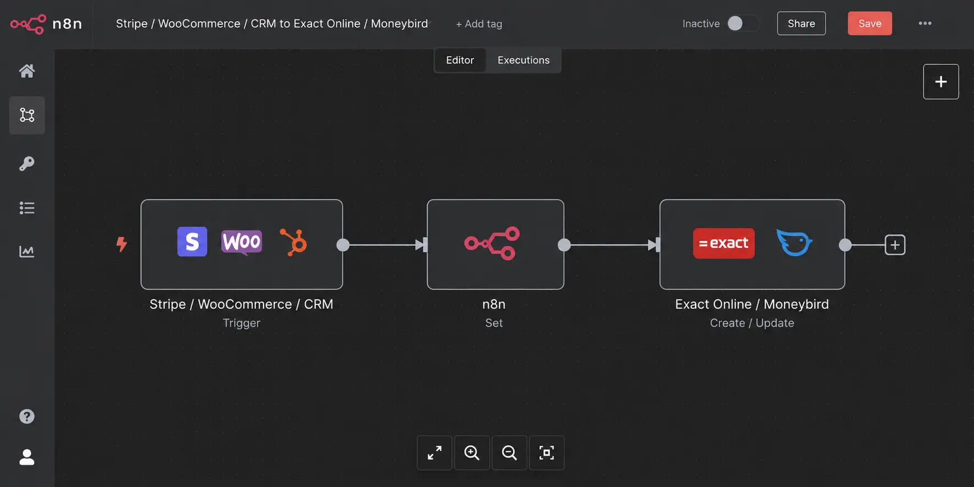Switch to the Executions tab

[523, 60]
